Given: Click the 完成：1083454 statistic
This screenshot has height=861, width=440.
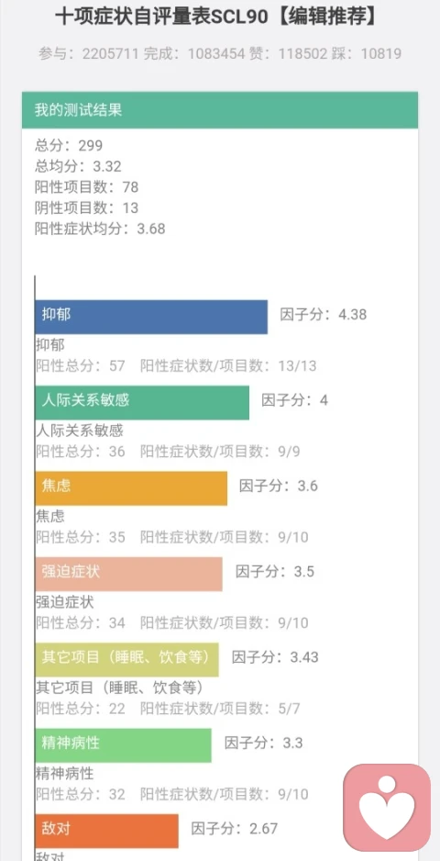Looking at the screenshot, I should point(194,54).
